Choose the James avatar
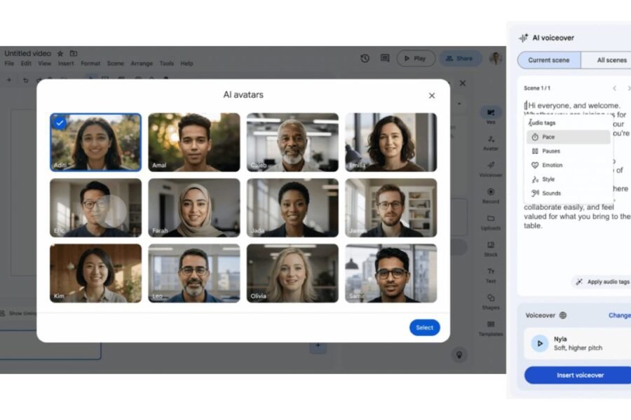The image size is (631, 420). (391, 208)
